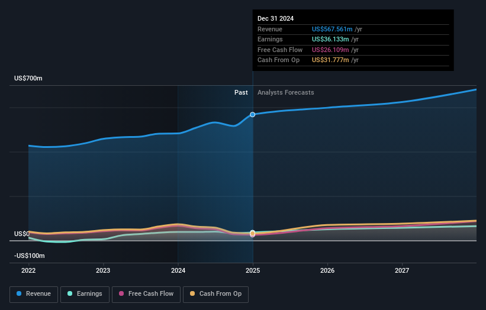Click the US$36.133m earnings value

[x=330, y=39]
